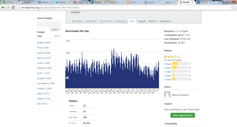Switch to the TripAdvisor browser tab
Screen dimensions: 237x127
151,2
